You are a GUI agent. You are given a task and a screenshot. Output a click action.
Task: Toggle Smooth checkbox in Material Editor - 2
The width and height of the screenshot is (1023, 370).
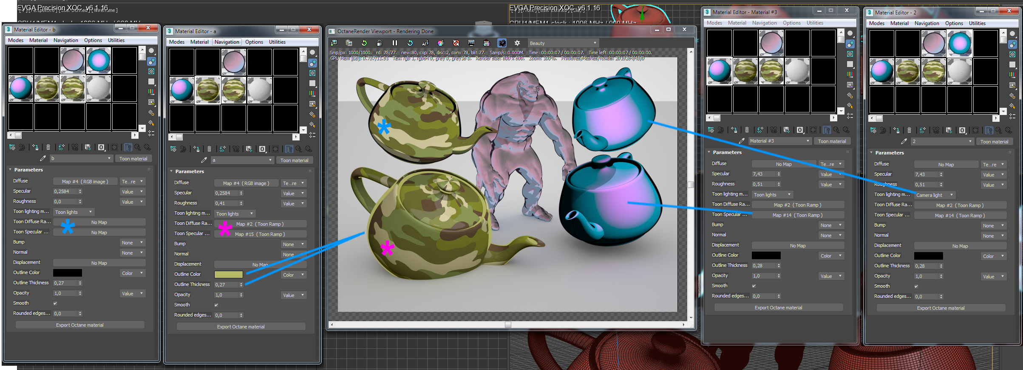coord(916,286)
